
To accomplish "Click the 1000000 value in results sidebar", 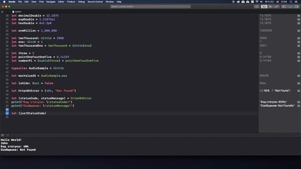I will 266,31.
